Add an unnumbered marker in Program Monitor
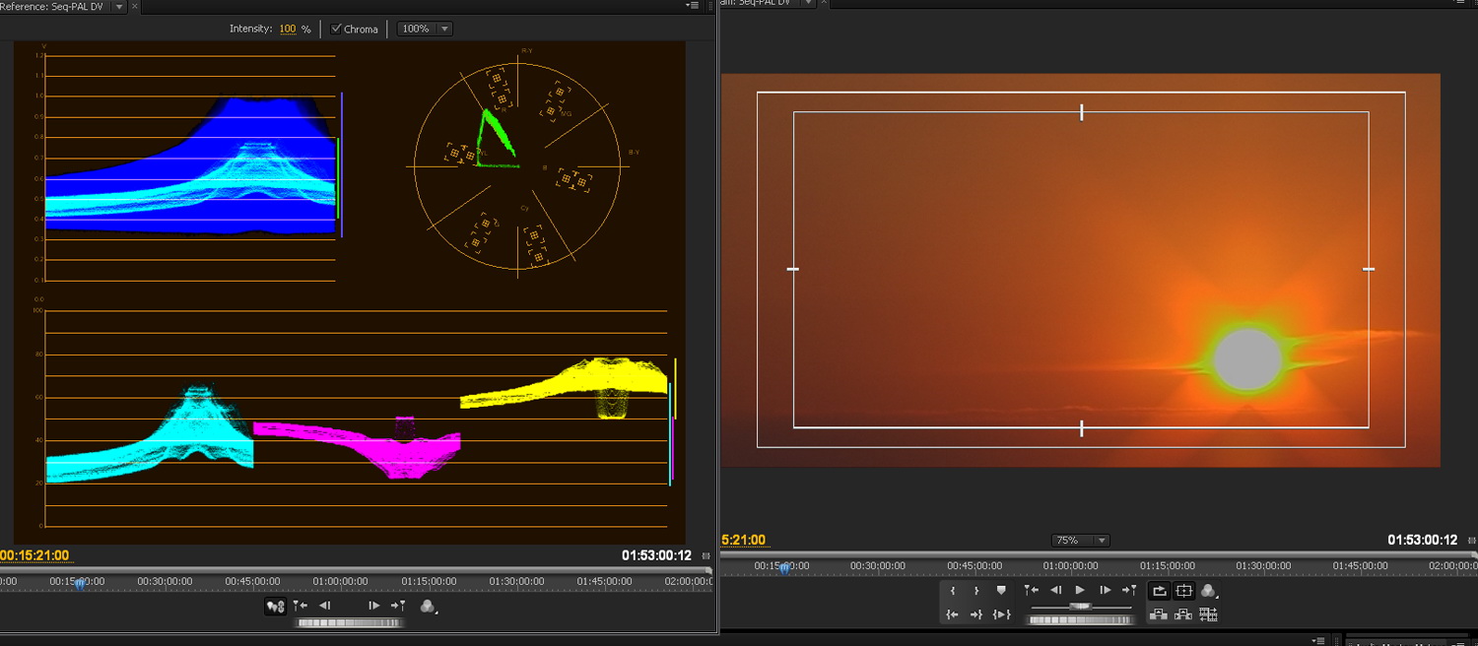 [x=1001, y=591]
